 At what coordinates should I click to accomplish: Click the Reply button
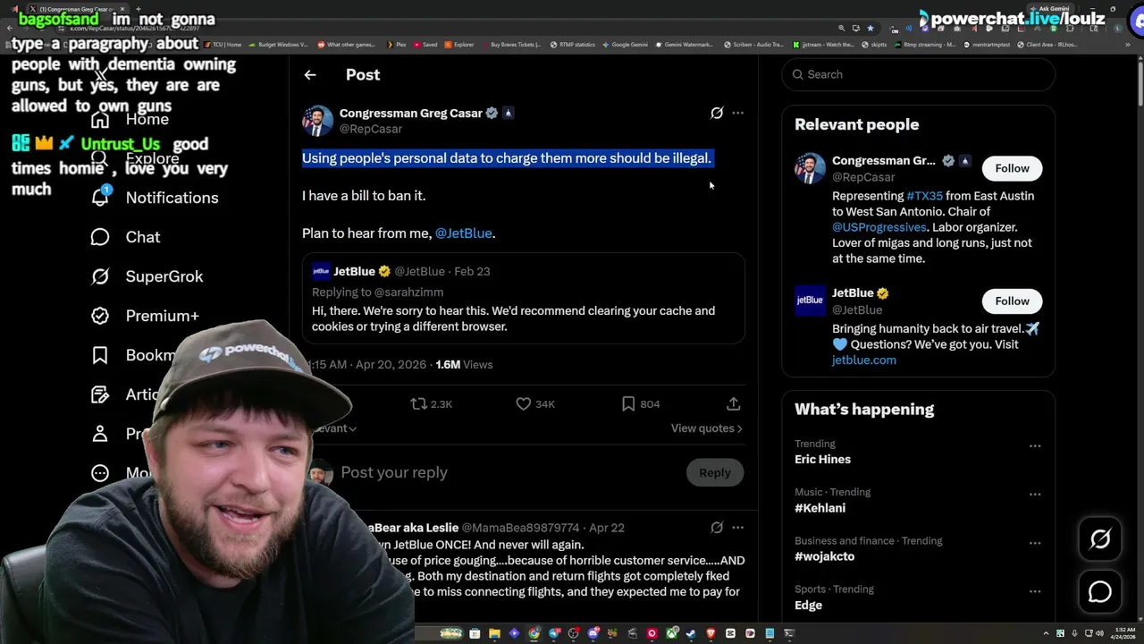(x=715, y=472)
